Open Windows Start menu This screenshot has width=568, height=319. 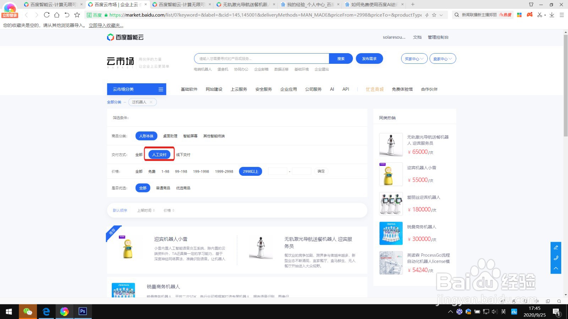tap(9, 312)
